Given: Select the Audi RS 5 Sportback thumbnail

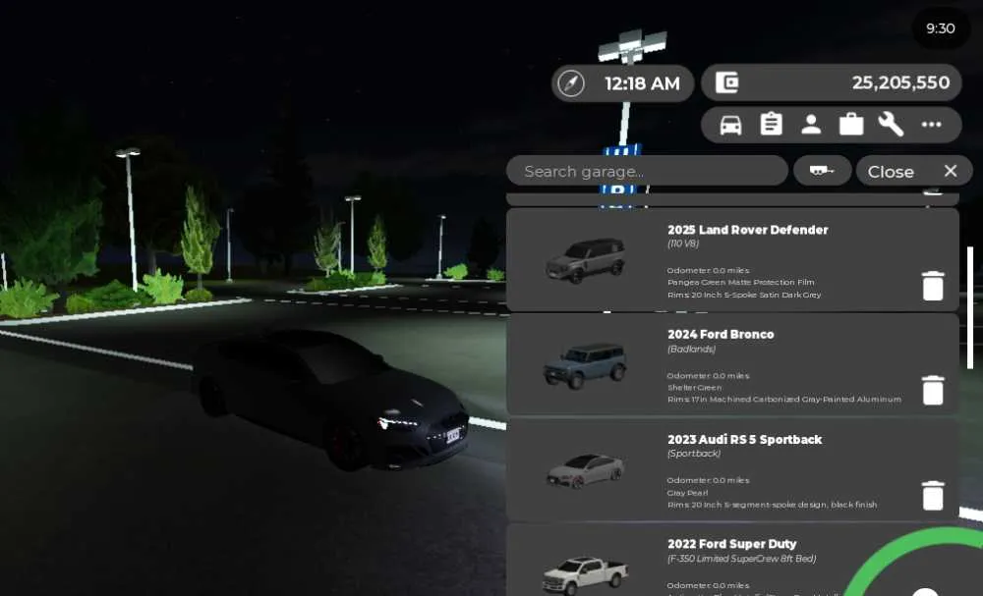Looking at the screenshot, I should pyautogui.click(x=586, y=470).
